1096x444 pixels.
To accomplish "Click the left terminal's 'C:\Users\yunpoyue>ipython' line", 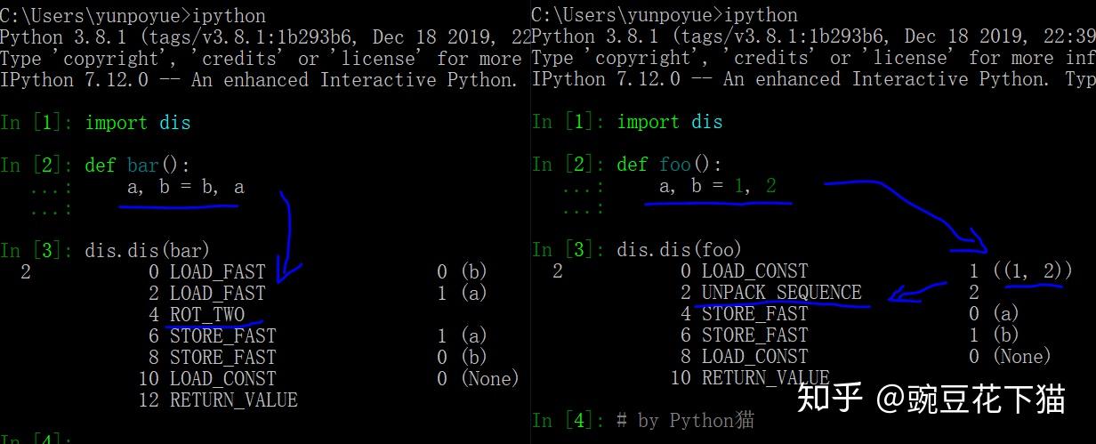I will pyautogui.click(x=133, y=15).
